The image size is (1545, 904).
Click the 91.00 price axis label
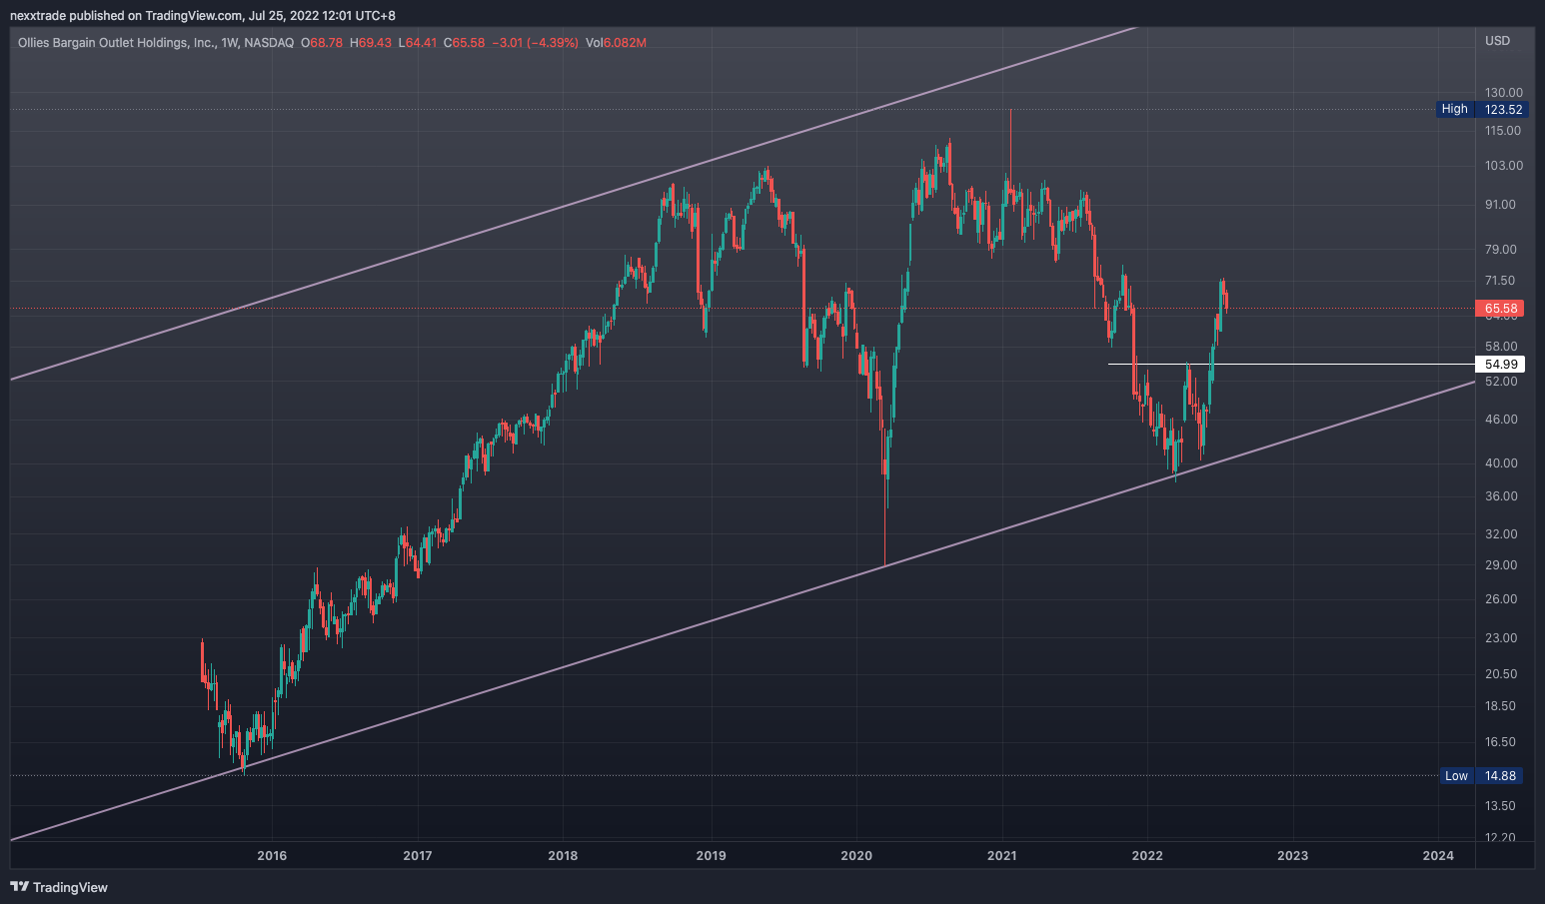point(1501,205)
